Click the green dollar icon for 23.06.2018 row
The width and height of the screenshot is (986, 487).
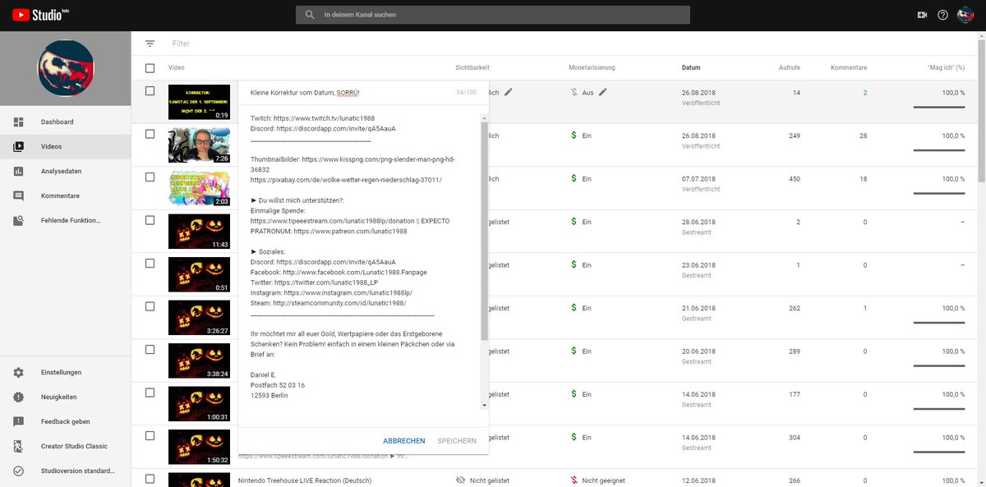pyautogui.click(x=574, y=265)
